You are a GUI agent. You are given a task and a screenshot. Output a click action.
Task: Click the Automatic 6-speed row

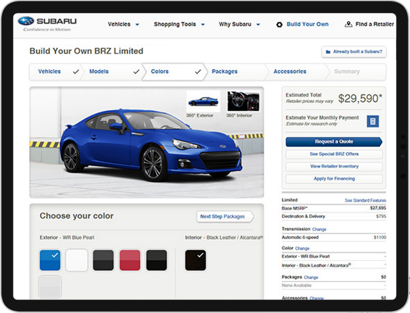pos(334,237)
